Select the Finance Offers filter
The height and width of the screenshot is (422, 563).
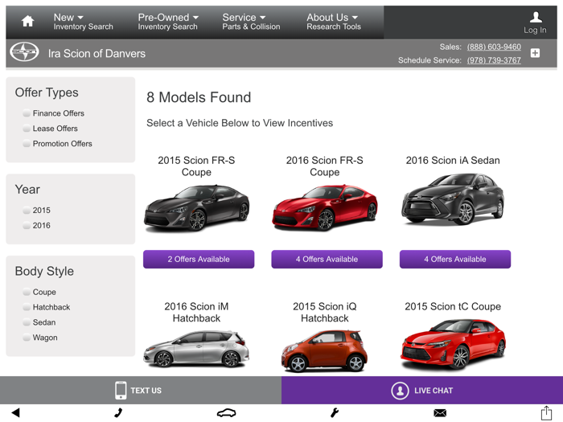[54, 113]
